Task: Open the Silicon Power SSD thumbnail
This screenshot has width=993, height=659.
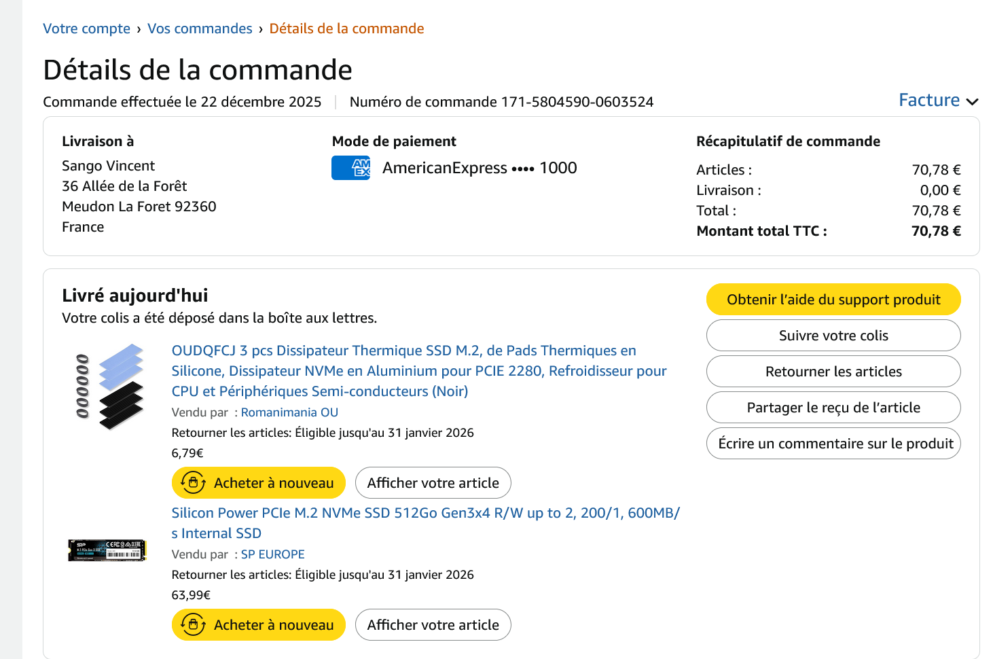Action: coord(107,550)
